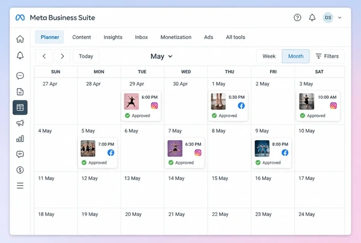Open the sidebar comments speech bubble icon

20,154
